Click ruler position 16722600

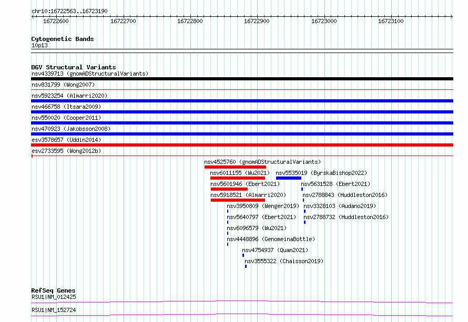(x=56, y=21)
